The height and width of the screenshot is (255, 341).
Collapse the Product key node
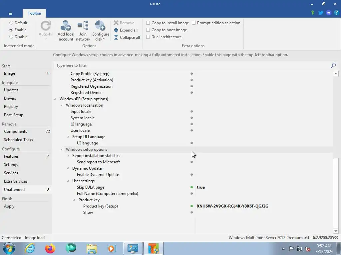[x=74, y=200]
